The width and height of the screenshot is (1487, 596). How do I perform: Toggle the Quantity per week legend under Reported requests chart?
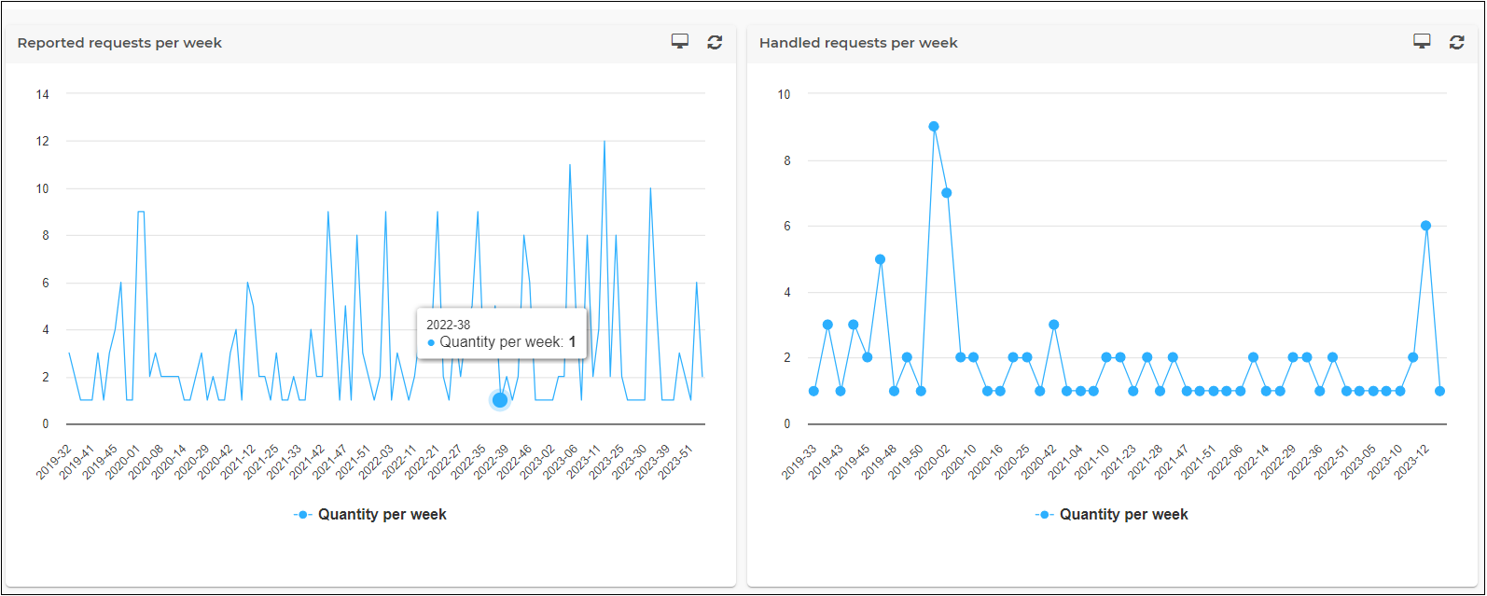click(x=370, y=515)
